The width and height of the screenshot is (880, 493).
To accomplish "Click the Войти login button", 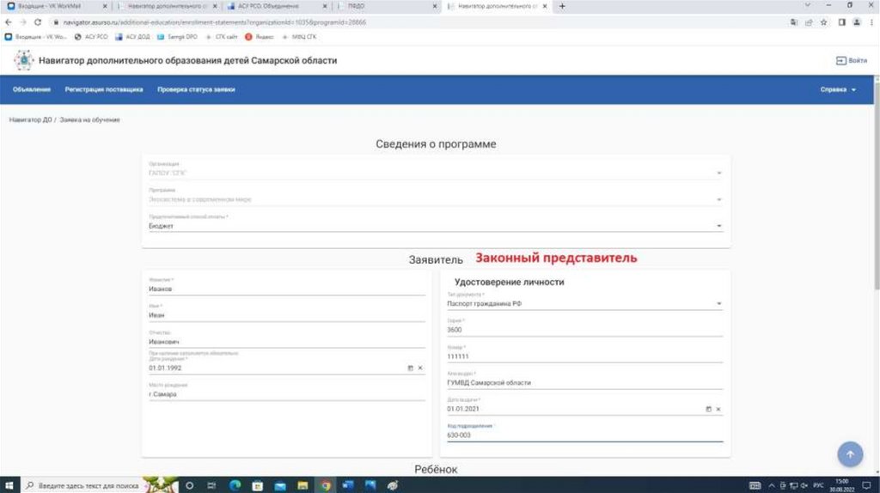I will [851, 60].
